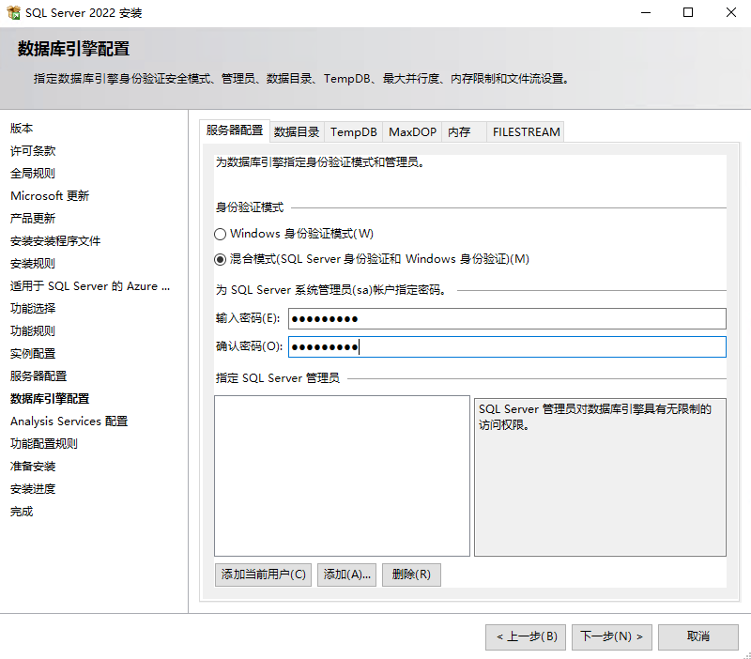Click the SQL Server 管理员 description panel

(x=600, y=477)
